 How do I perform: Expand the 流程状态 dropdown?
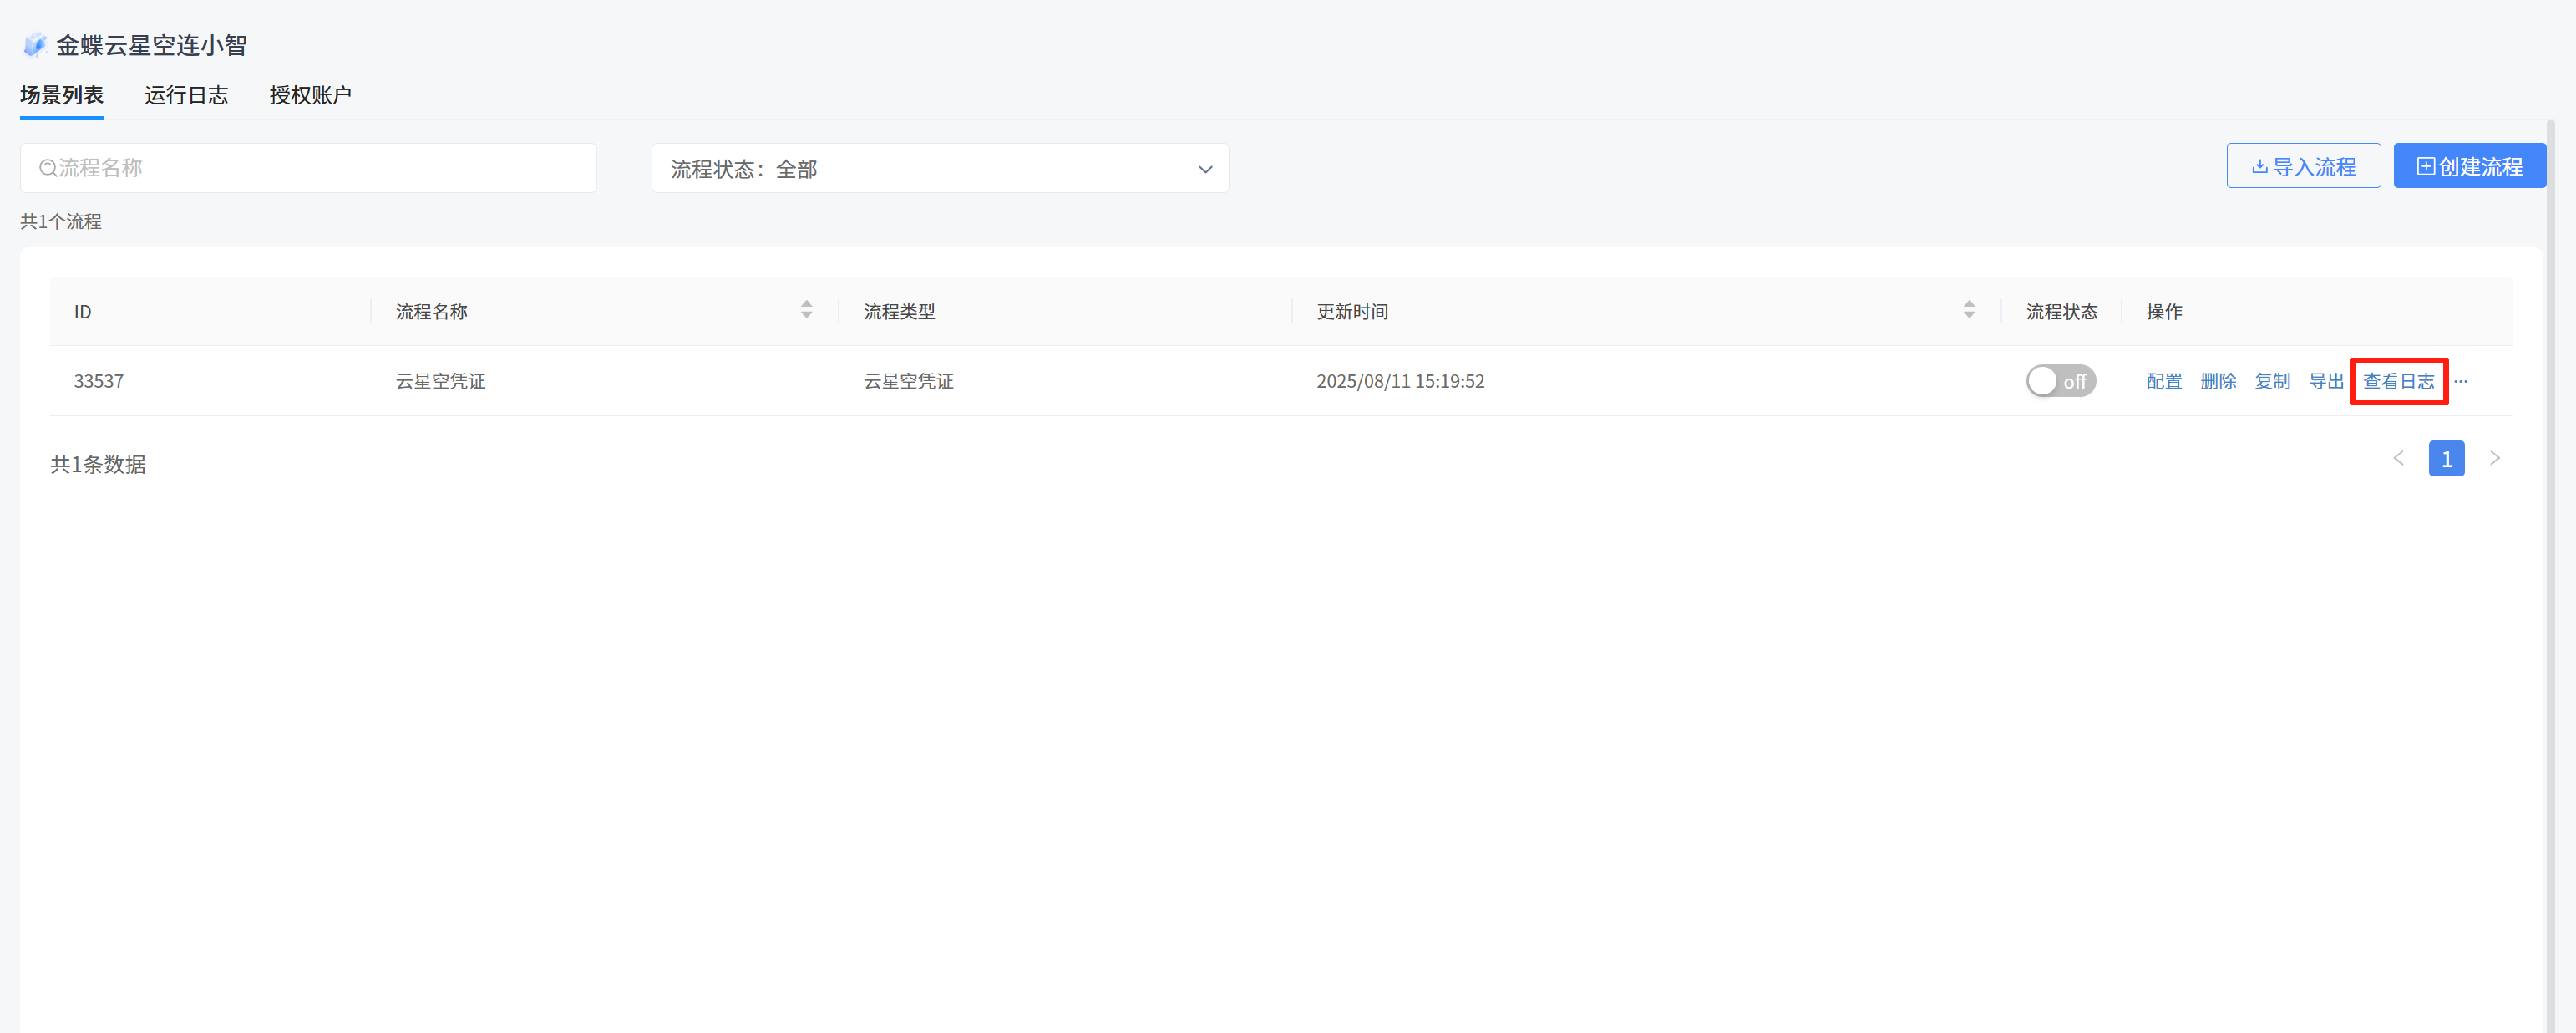pos(940,168)
